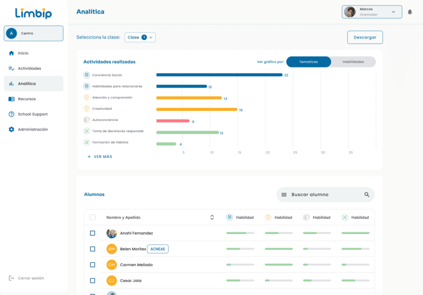Check the box for Anahi Fernandez
This screenshot has width=423, height=295.
[92, 233]
